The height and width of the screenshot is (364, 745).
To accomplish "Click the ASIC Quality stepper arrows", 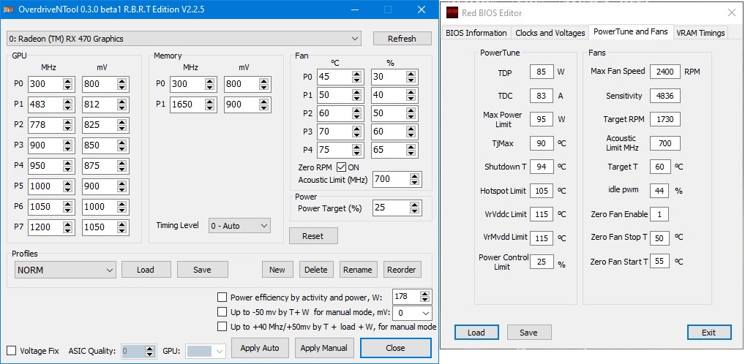I will [x=150, y=351].
